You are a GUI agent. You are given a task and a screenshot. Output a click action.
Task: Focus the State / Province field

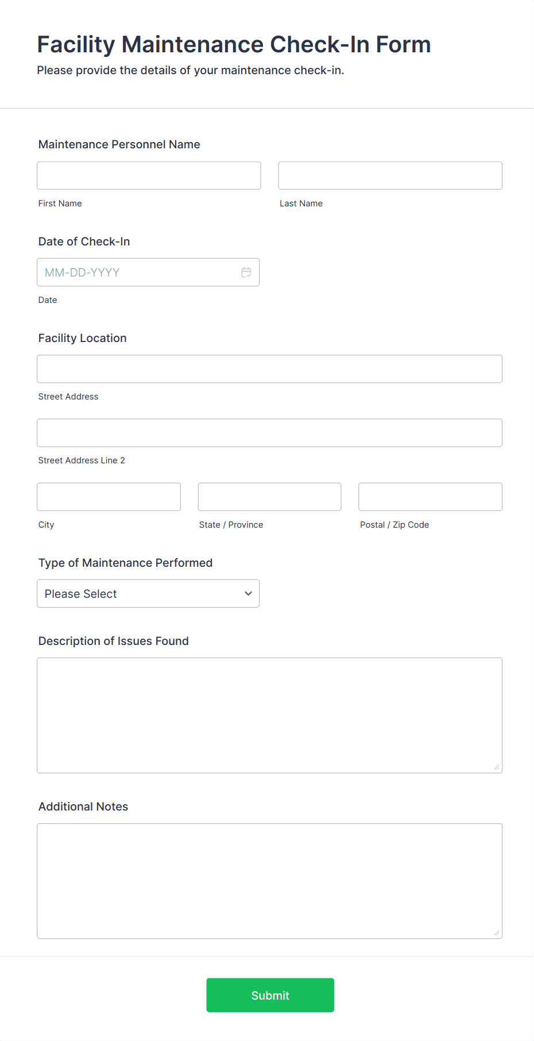click(269, 497)
